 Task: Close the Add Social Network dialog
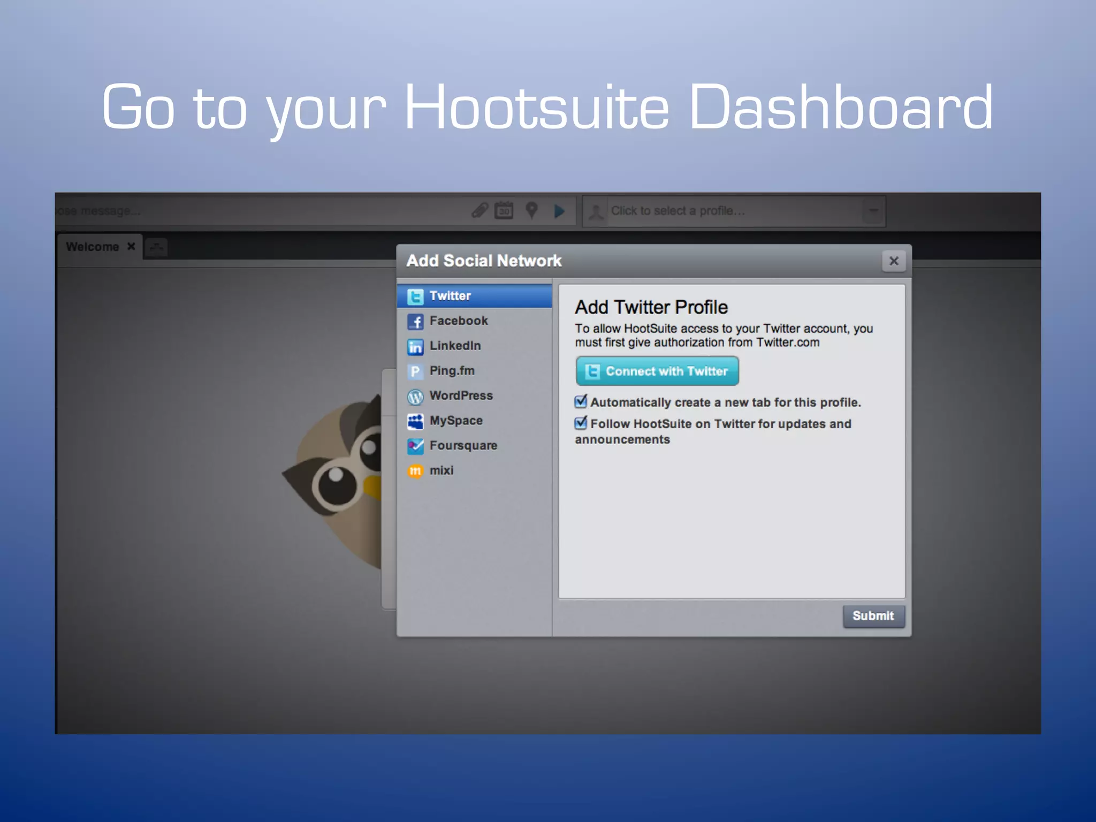[894, 261]
